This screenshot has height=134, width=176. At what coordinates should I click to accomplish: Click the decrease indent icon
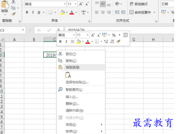tap(117, 12)
